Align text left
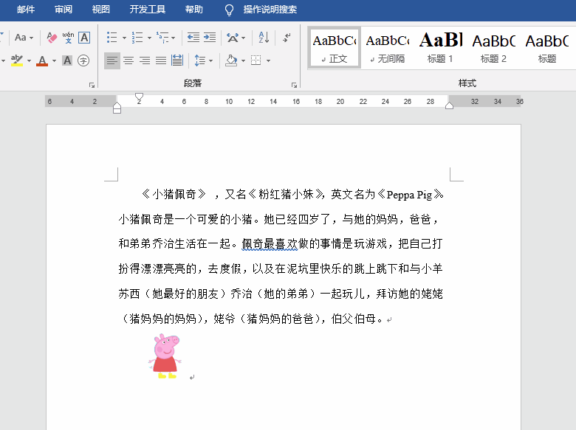Image resolution: width=576 pixels, height=430 pixels. (x=112, y=60)
